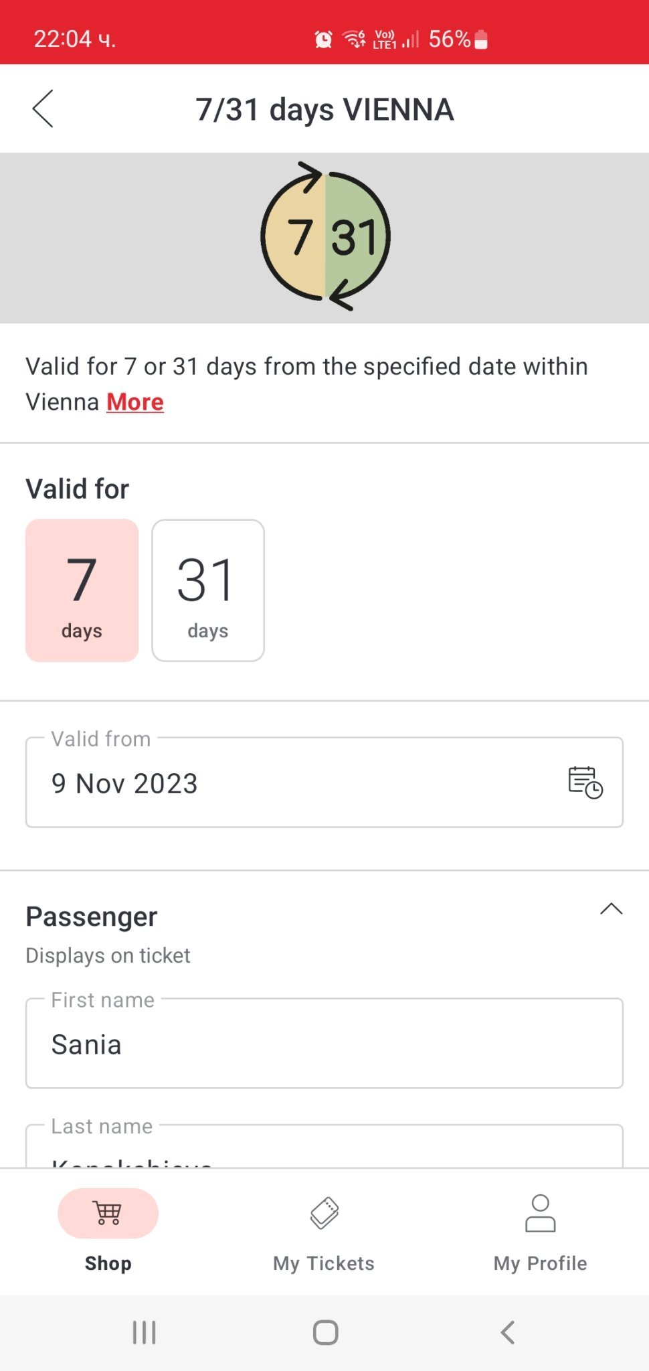Viewport: 649px width, 1371px height.
Task: Open the calendar date picker icon
Action: coord(585,782)
